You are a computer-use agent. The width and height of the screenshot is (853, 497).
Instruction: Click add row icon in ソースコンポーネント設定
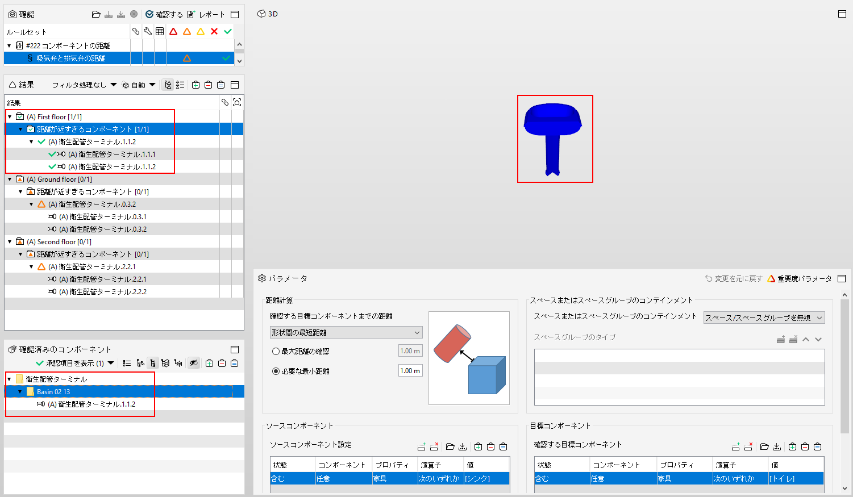422,446
